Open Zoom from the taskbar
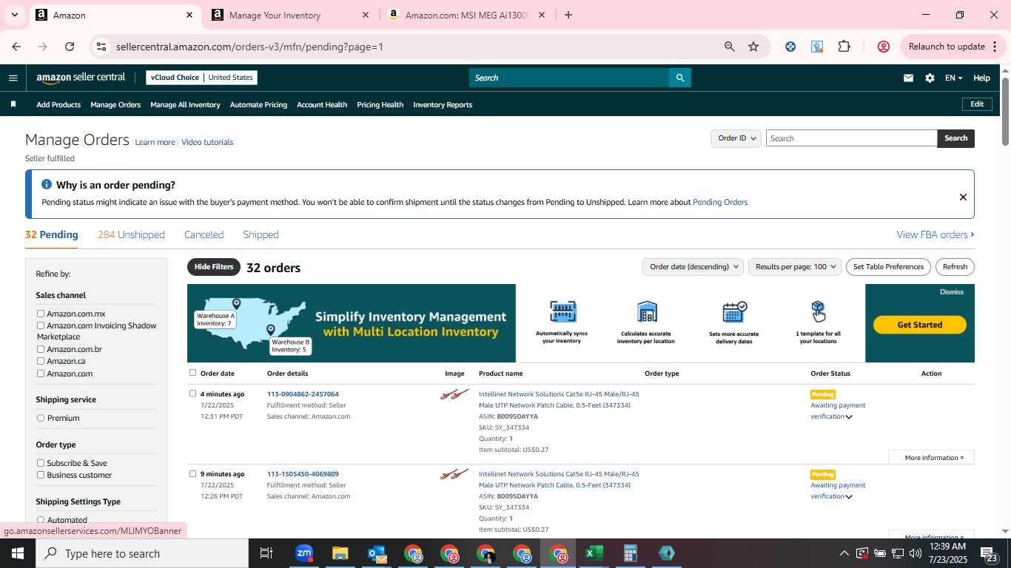This screenshot has width=1011, height=568. click(x=303, y=553)
